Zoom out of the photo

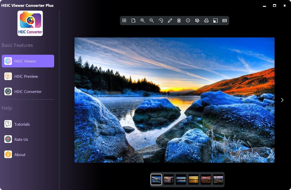(152, 21)
